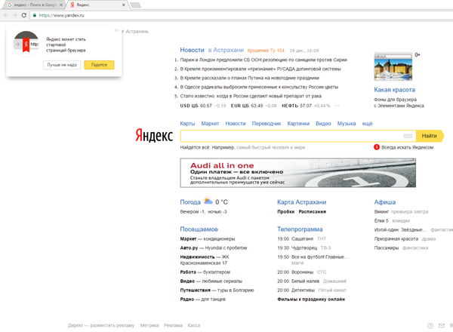Decline with 'Лучше не надо' button
453x332 pixels.
click(61, 66)
